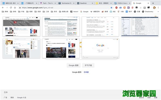The image size is (161, 100).
Task: Open the 石墨 bookmark
Action: click(137, 12)
